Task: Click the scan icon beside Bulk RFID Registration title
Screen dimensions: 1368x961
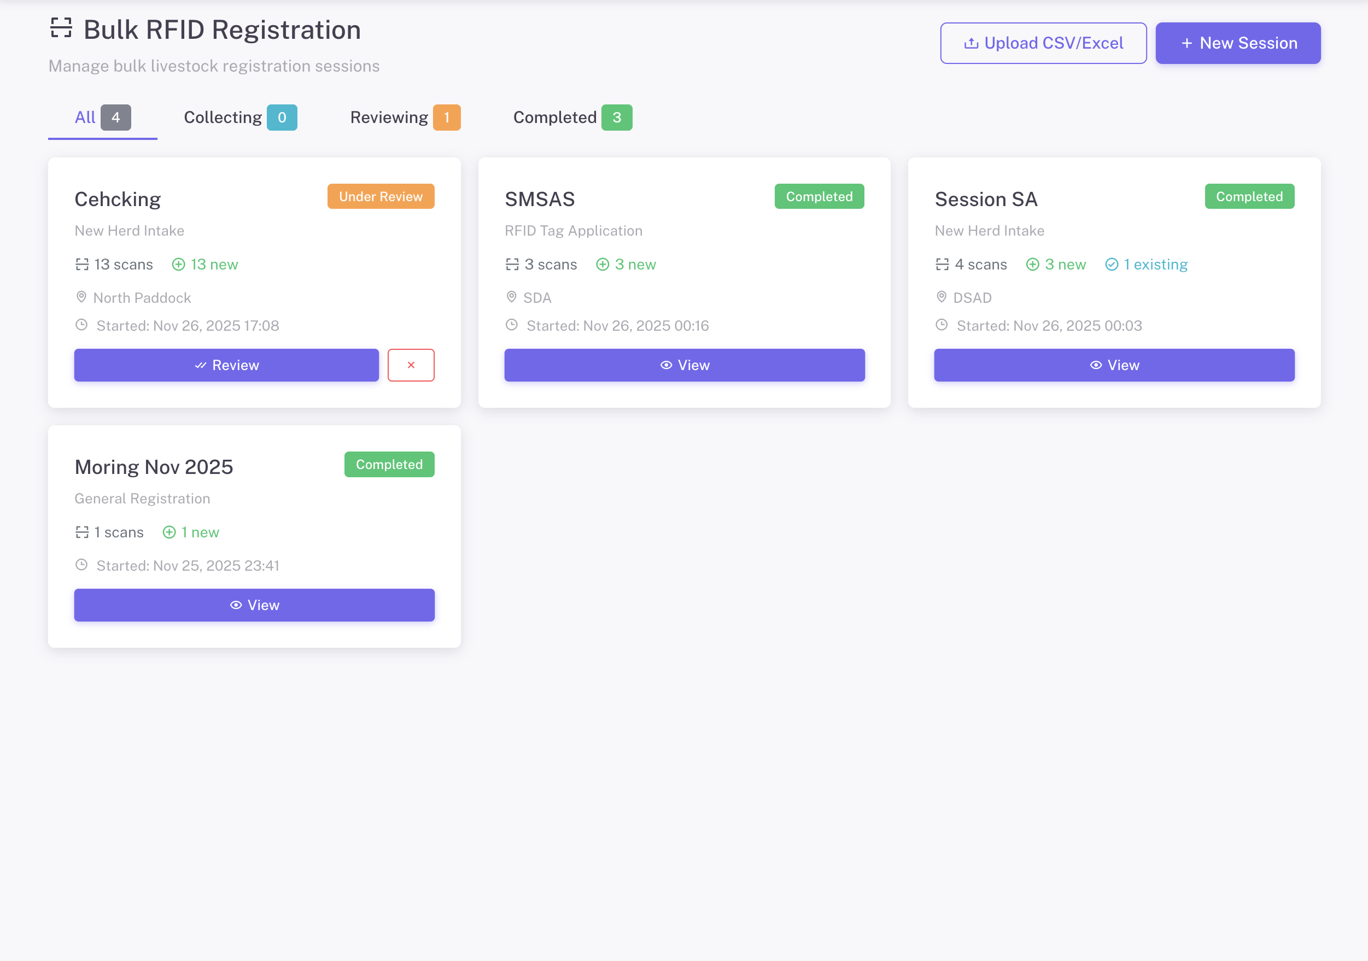Action: click(x=61, y=28)
